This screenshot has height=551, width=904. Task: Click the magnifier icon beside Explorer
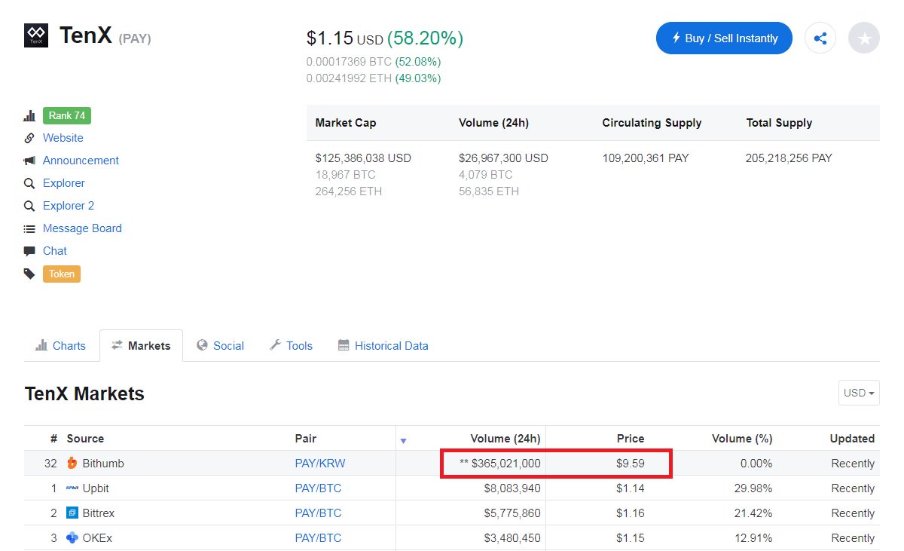[x=29, y=183]
